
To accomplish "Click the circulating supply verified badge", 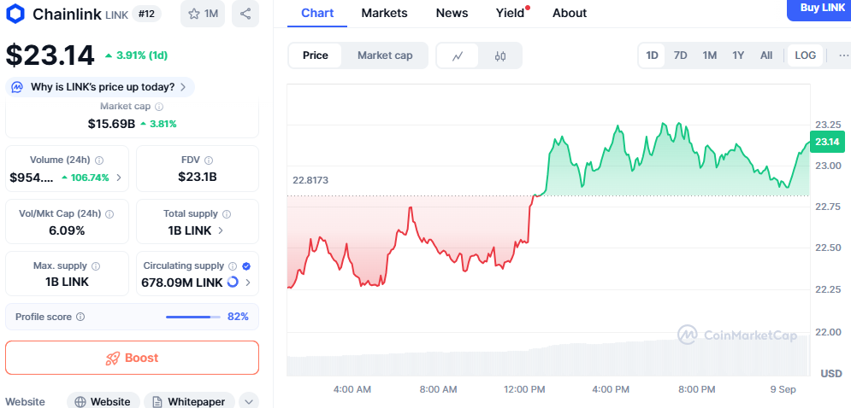I will coord(246,266).
